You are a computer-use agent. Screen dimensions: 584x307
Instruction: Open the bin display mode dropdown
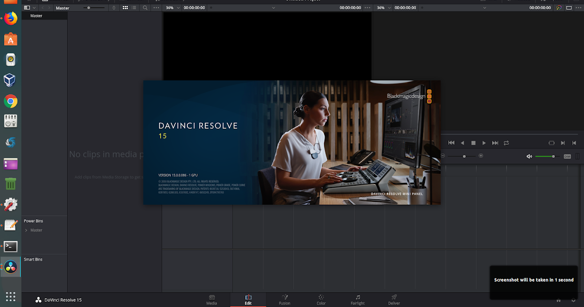35,8
